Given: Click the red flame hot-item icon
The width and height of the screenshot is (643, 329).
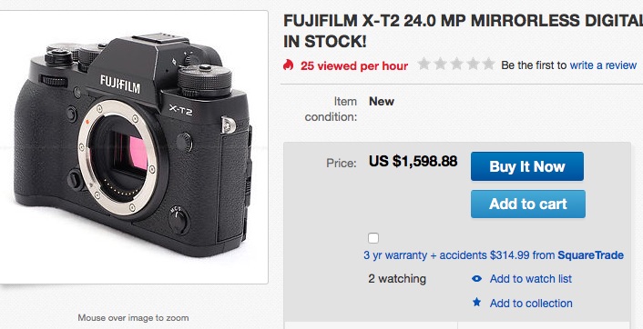Looking at the screenshot, I should click(289, 65).
